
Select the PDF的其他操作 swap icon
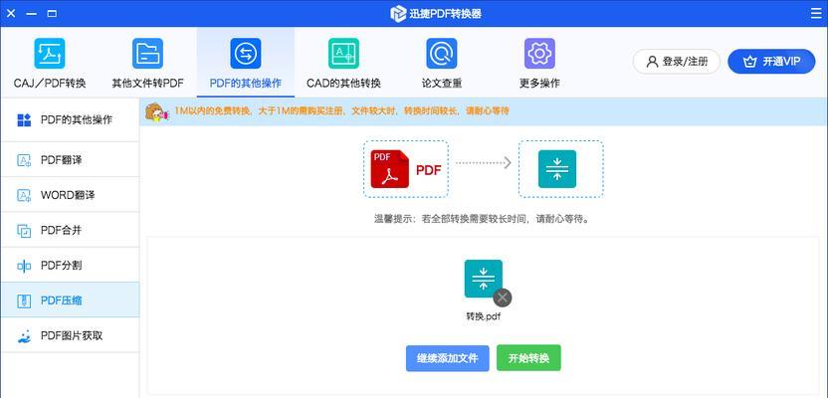(x=246, y=54)
